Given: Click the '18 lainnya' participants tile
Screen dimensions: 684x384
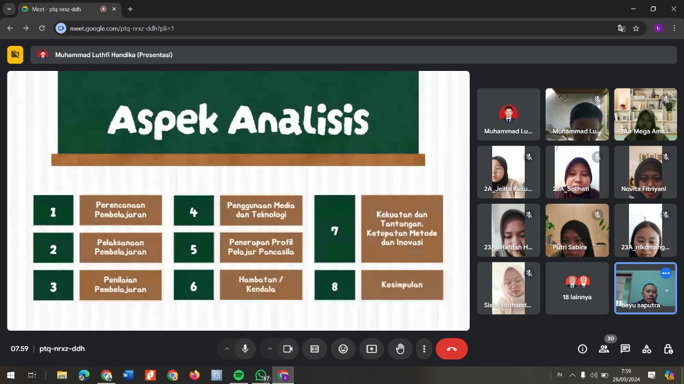Looking at the screenshot, I should 577,288.
